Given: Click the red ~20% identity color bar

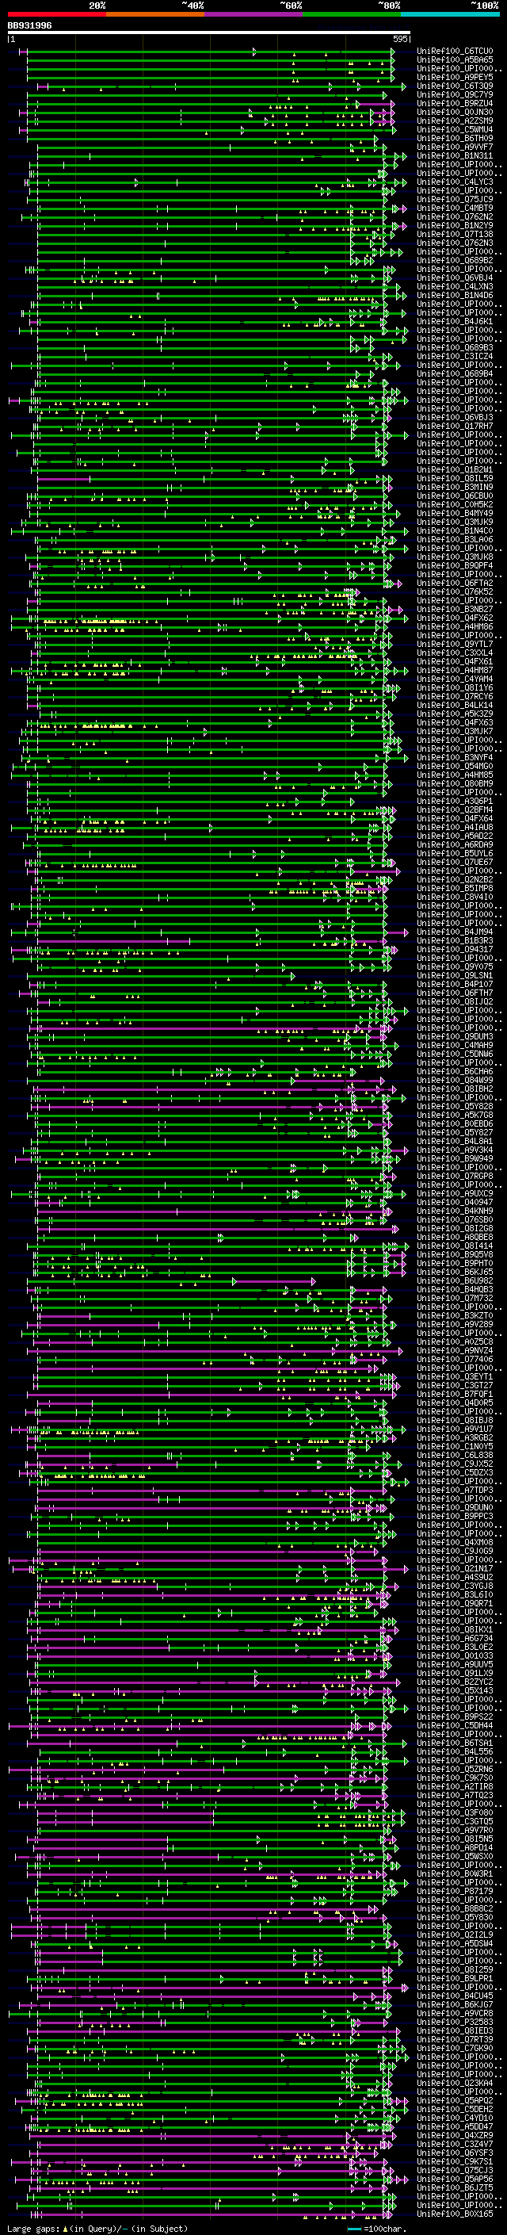Looking at the screenshot, I should tap(56, 15).
